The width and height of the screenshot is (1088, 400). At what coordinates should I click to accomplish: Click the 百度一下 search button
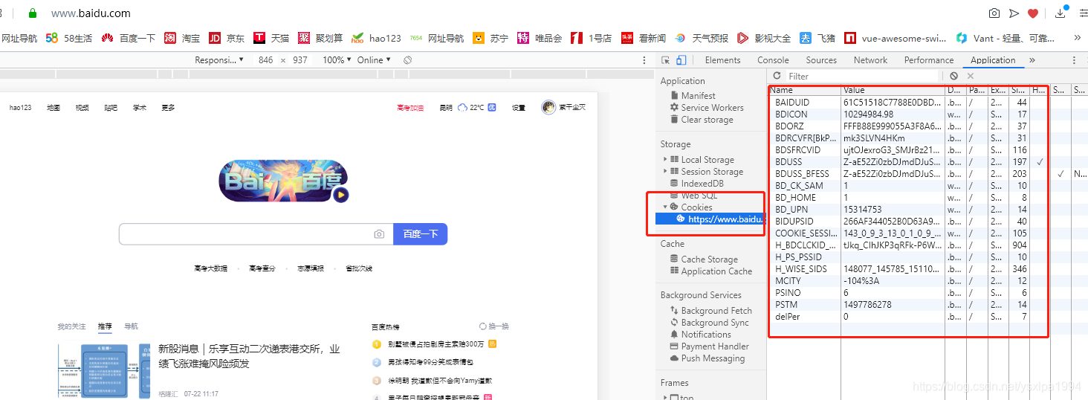pyautogui.click(x=420, y=234)
